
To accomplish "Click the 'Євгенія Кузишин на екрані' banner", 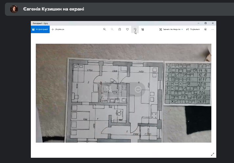I will point(119,9).
